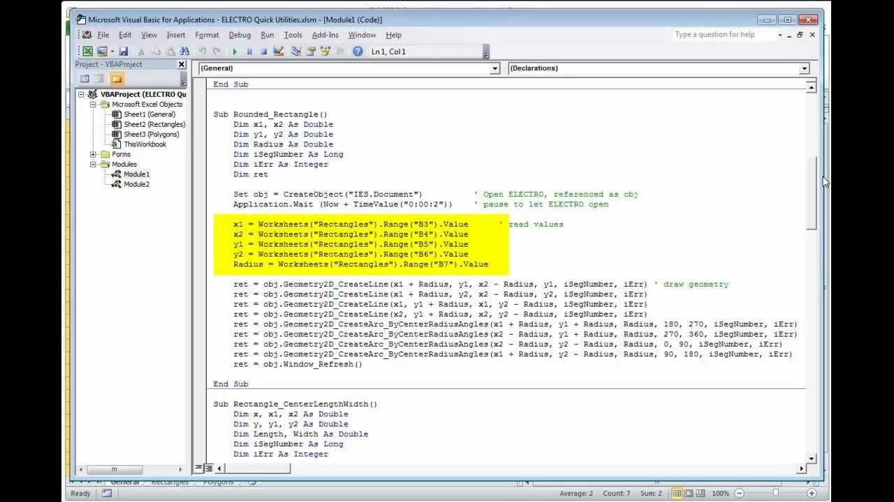Screen dimensions: 894x502
Task: Open Object Browser toolbar icon
Action: [x=325, y=51]
